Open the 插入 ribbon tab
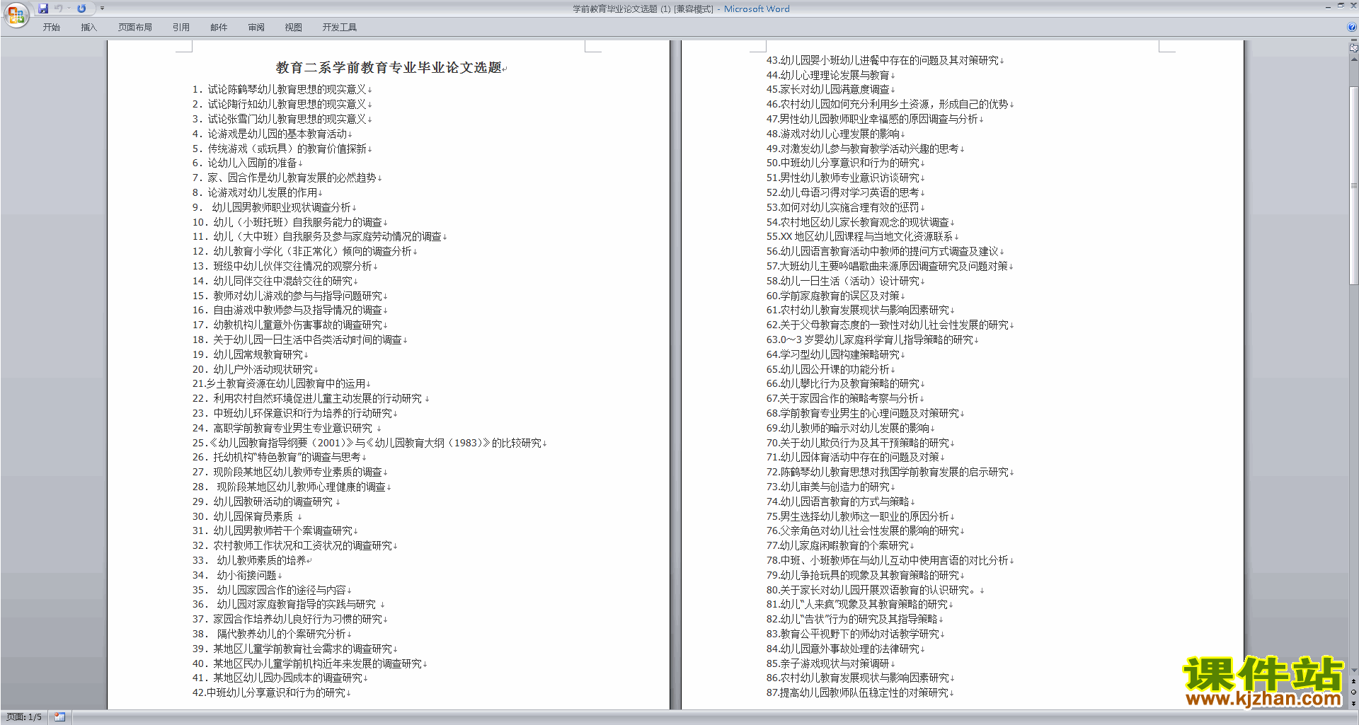Image resolution: width=1359 pixels, height=725 pixels. pos(88,28)
